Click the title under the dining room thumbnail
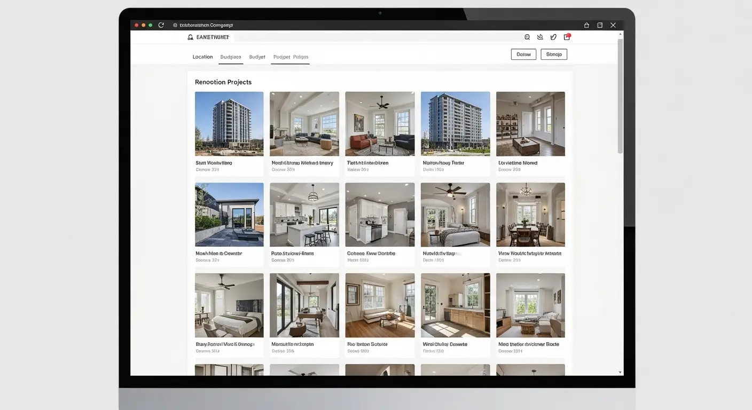 tap(530, 254)
